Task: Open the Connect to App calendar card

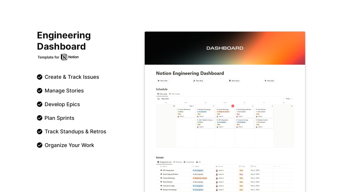Action: click(244, 123)
